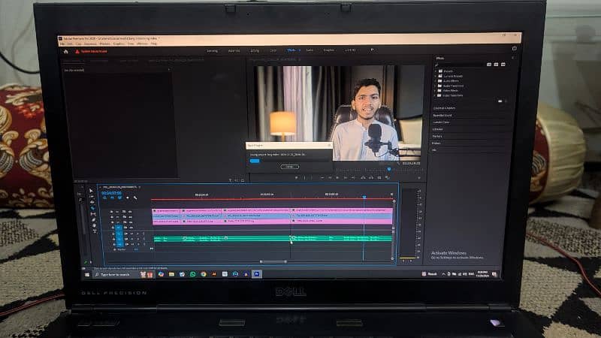
Task: Switch to the Effects workspace tab
Action: tap(291, 50)
